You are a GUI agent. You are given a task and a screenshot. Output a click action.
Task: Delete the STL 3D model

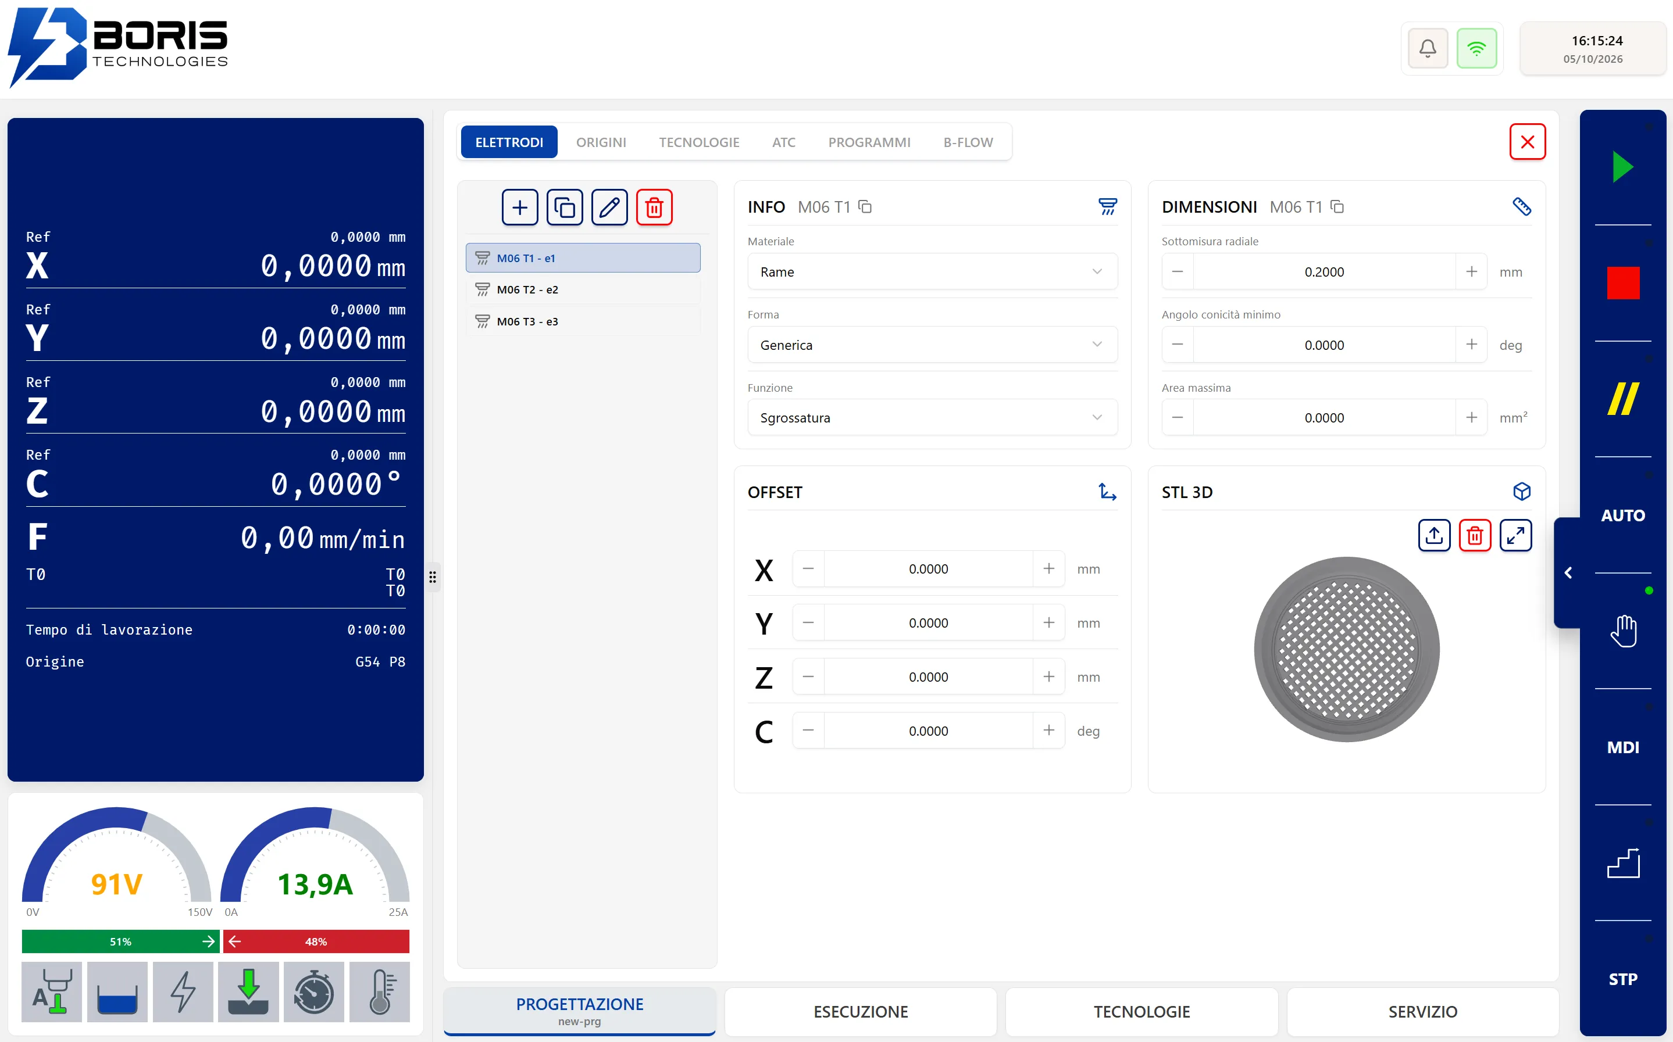[x=1474, y=535]
